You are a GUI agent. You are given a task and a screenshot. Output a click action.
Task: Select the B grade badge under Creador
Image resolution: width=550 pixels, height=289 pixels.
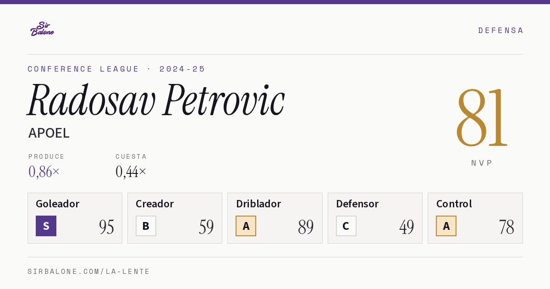(146, 226)
